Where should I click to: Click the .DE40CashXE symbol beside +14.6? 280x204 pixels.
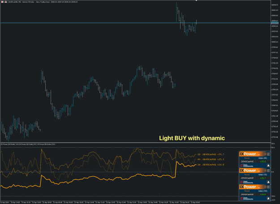[247, 194]
